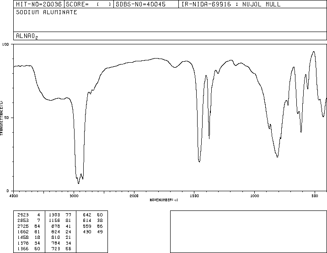The image size is (327, 253).
Task: Click the peak value "614" in table
Action: click(x=87, y=221)
